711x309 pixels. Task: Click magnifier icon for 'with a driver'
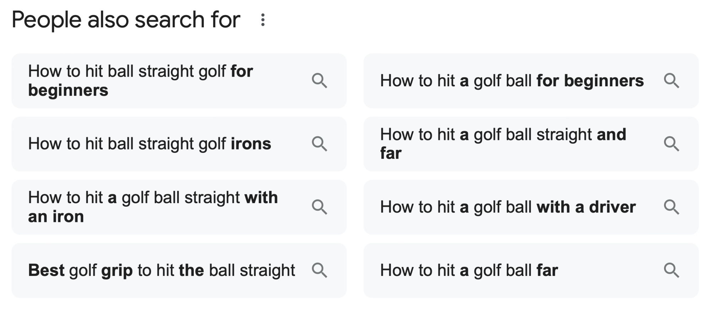(671, 207)
